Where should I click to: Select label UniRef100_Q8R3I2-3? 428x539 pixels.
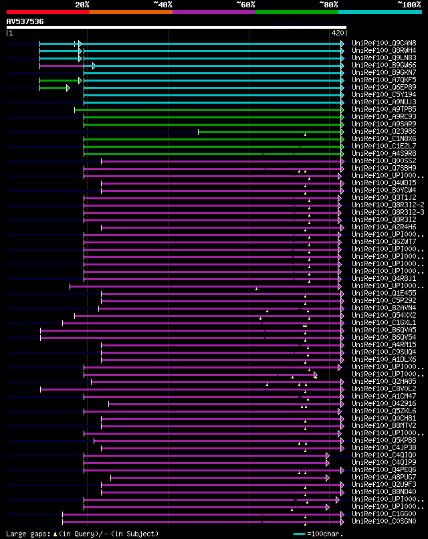[x=388, y=213]
